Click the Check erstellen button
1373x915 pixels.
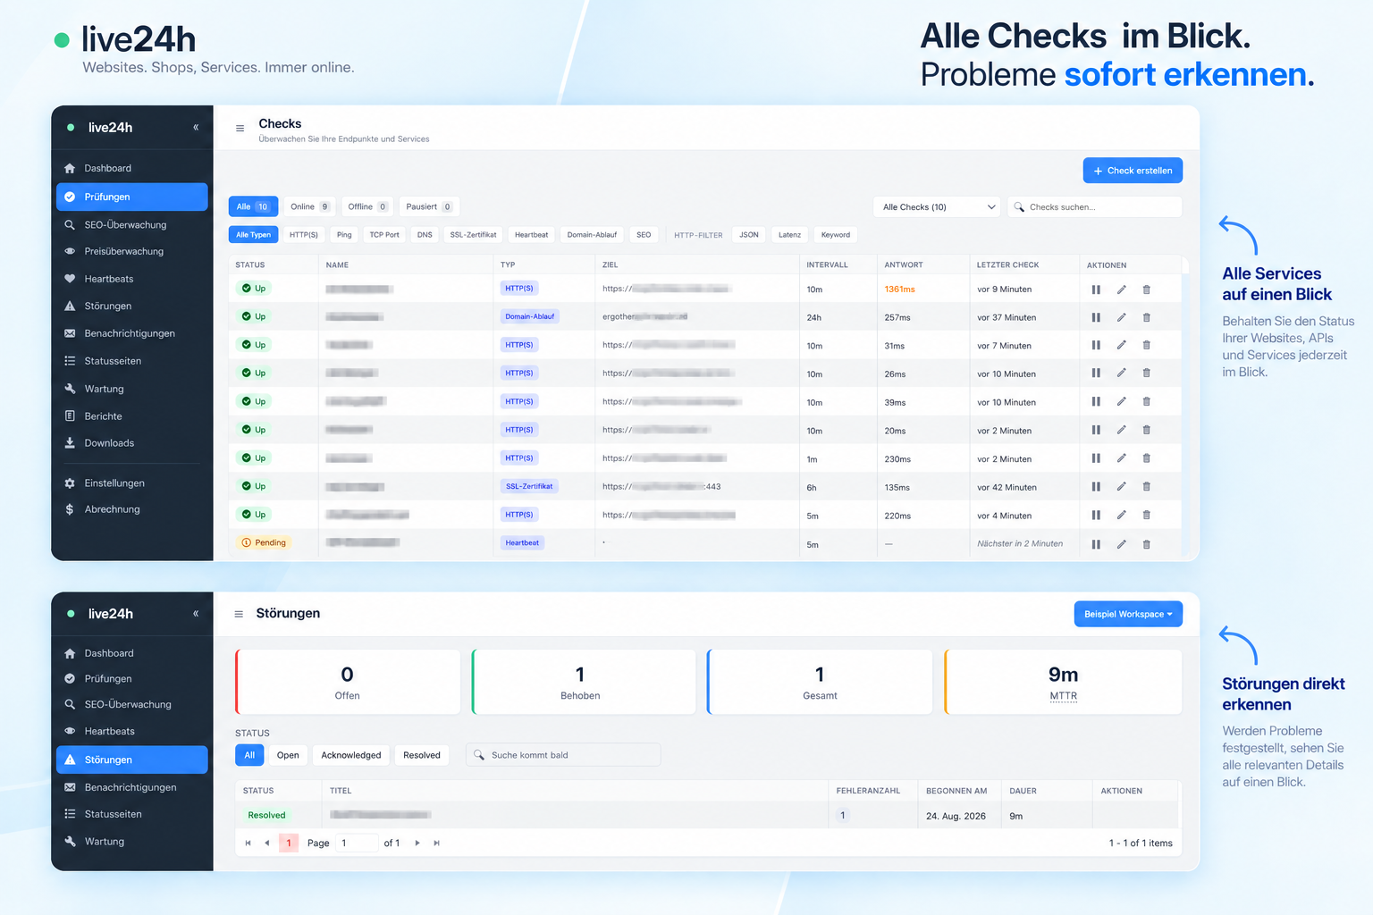(x=1133, y=171)
